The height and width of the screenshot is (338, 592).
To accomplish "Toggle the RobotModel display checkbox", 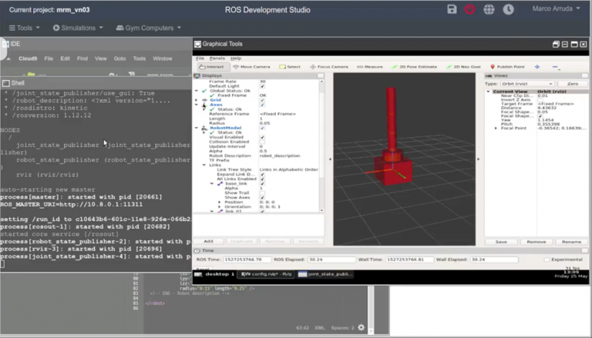I will 262,129.
